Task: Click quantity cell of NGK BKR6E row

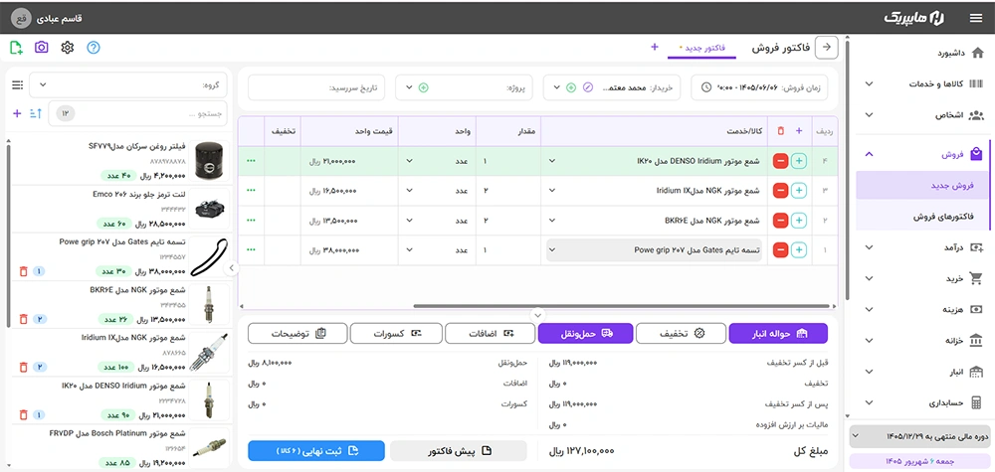Action: coord(507,221)
